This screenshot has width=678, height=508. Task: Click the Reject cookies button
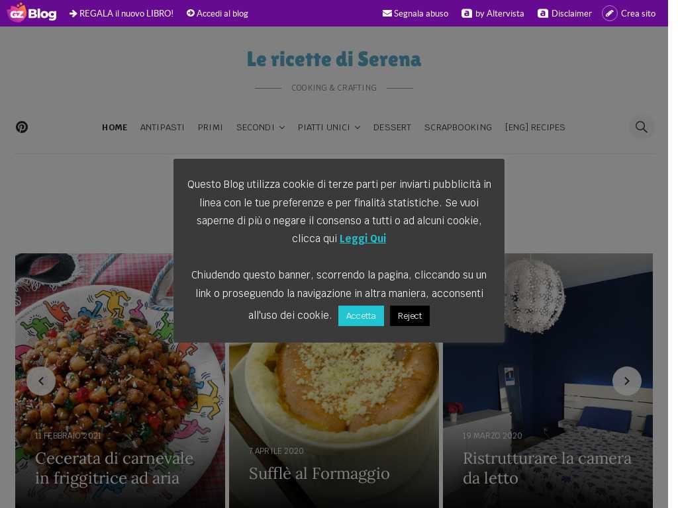pos(409,316)
